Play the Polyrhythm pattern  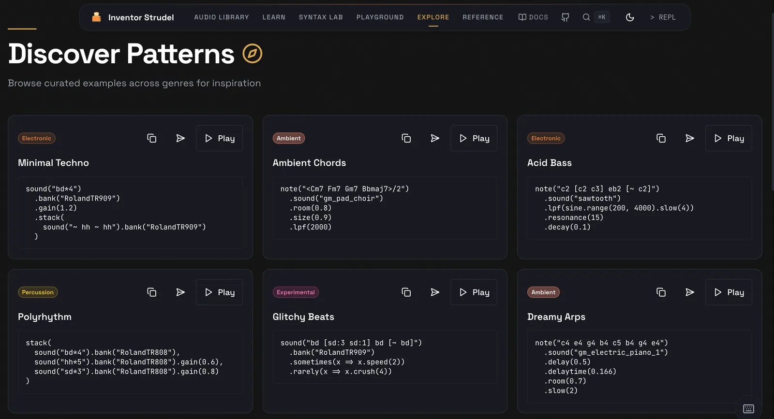219,292
